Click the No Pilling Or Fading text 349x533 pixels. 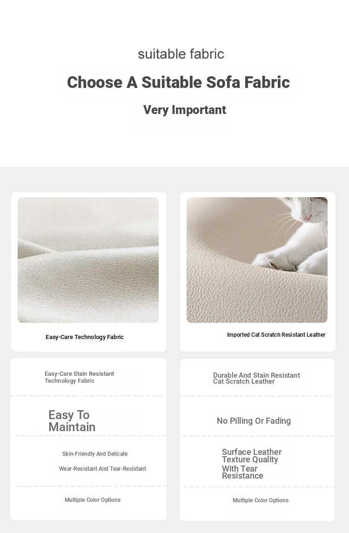[x=254, y=421]
